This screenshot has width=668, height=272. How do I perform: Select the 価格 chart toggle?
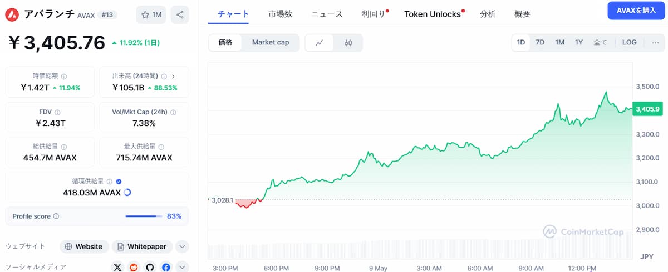225,42
